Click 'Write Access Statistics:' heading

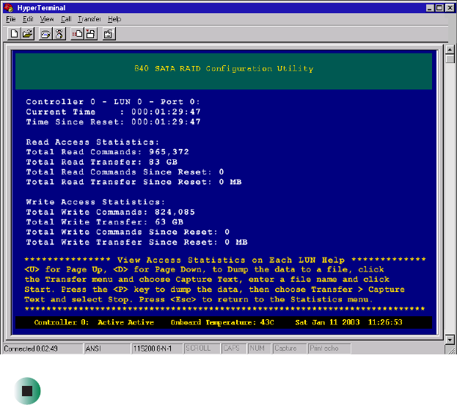click(95, 202)
